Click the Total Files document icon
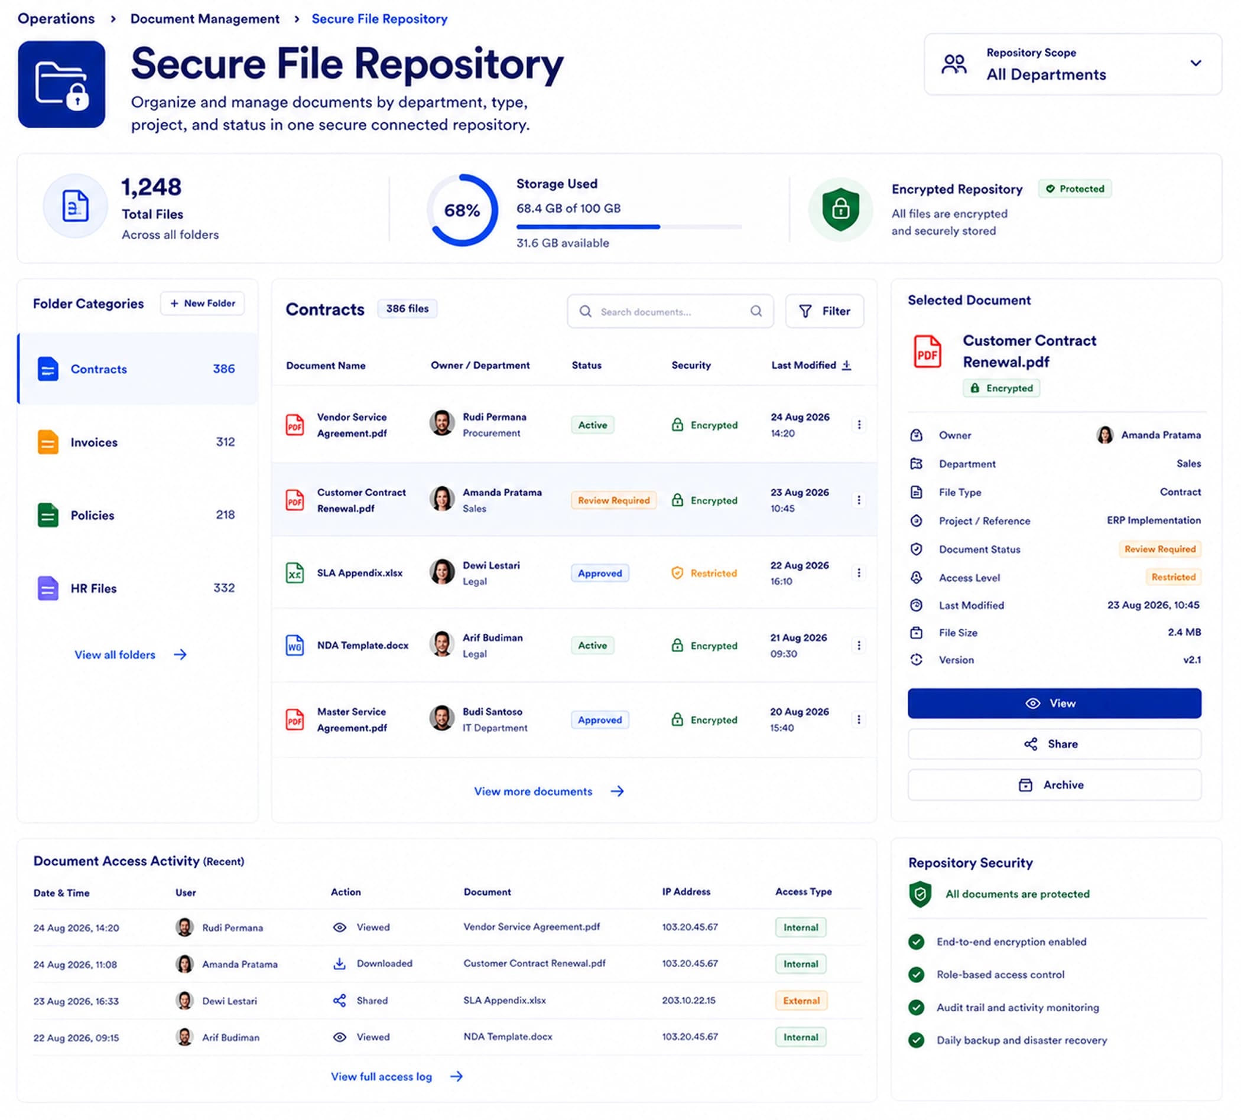The image size is (1241, 1120). tap(75, 206)
